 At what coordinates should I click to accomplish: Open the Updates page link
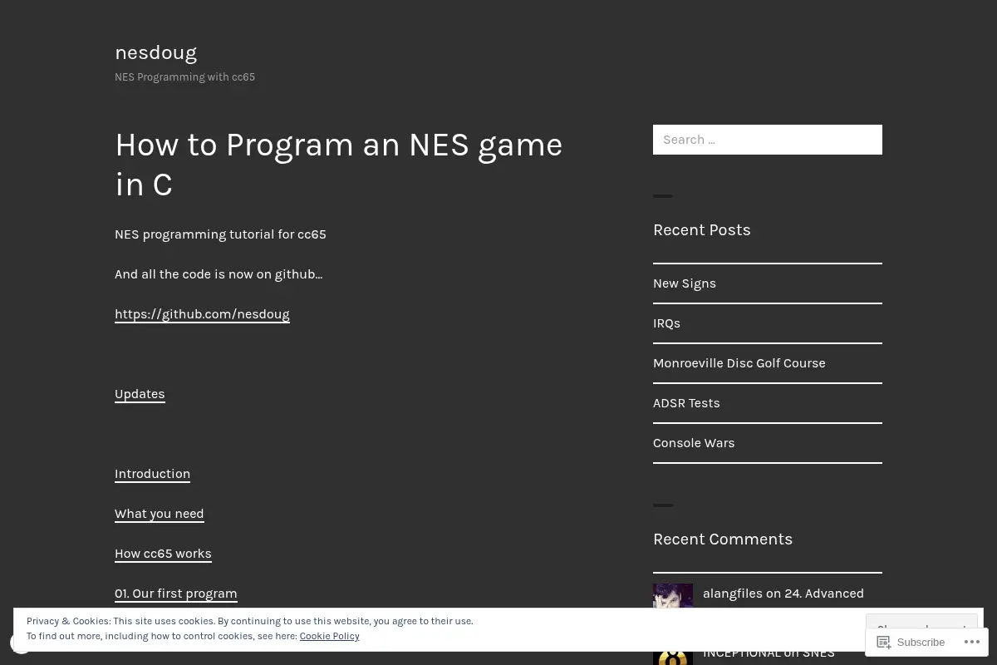140,394
